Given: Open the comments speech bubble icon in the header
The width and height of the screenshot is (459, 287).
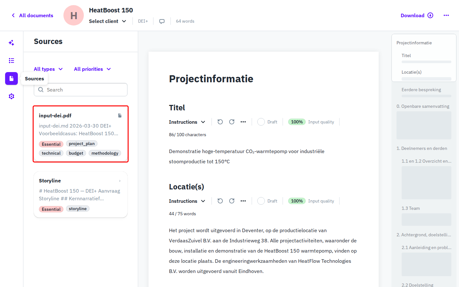Looking at the screenshot, I should 162,21.
